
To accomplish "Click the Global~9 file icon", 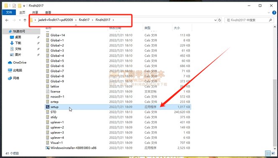I will [x=47, y=81].
